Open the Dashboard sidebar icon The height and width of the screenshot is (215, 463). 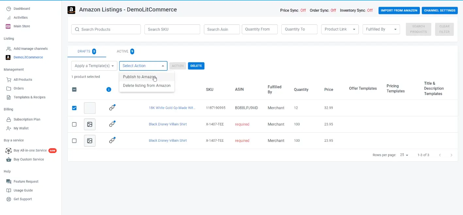pyautogui.click(x=8, y=9)
